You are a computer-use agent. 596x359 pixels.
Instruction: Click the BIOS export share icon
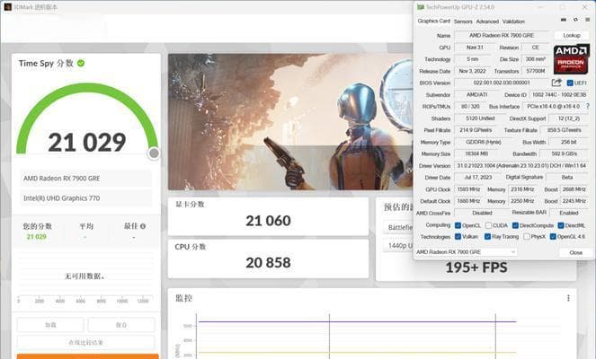(x=556, y=83)
